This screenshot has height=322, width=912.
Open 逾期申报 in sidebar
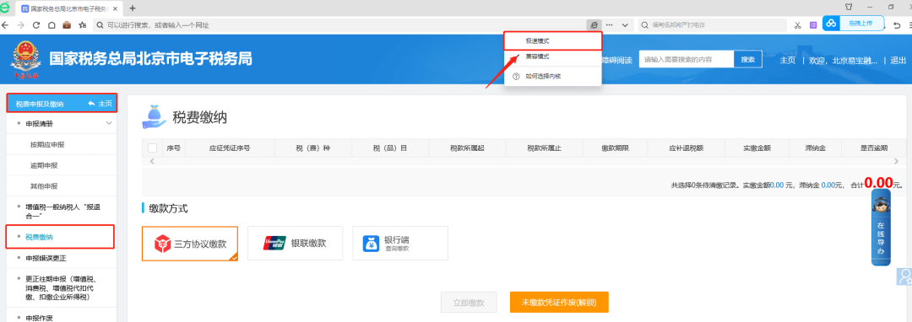click(x=44, y=165)
